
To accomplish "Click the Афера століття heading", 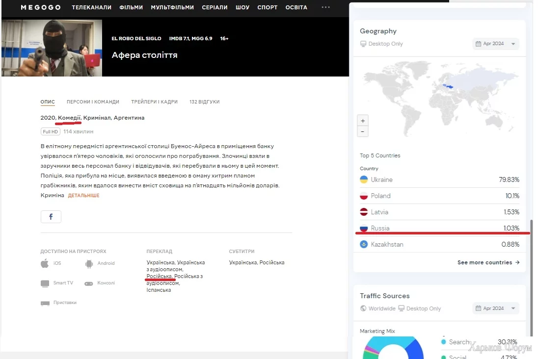I will 144,55.
